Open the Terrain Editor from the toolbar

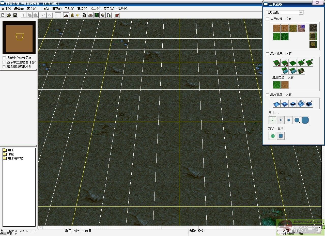coord(66,15)
